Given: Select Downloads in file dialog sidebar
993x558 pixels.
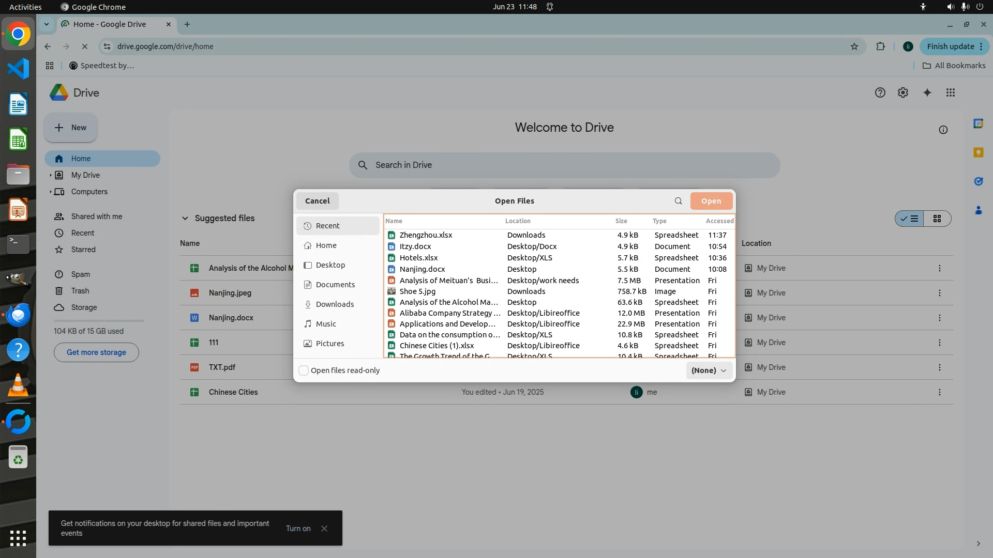Looking at the screenshot, I should pos(335,304).
